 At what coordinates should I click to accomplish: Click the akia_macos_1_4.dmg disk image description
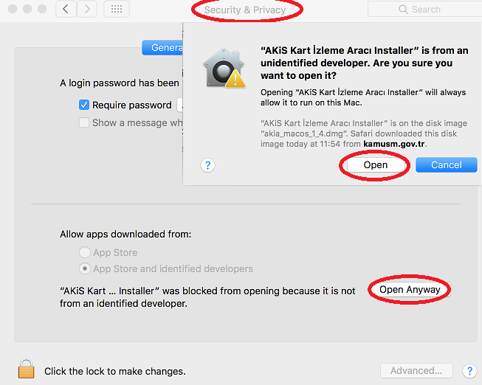pos(364,133)
